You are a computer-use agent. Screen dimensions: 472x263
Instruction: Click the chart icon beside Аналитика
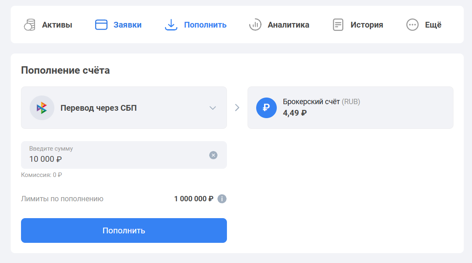pyautogui.click(x=255, y=25)
